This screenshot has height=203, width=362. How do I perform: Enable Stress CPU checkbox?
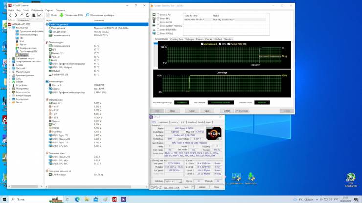pyautogui.click(x=158, y=15)
